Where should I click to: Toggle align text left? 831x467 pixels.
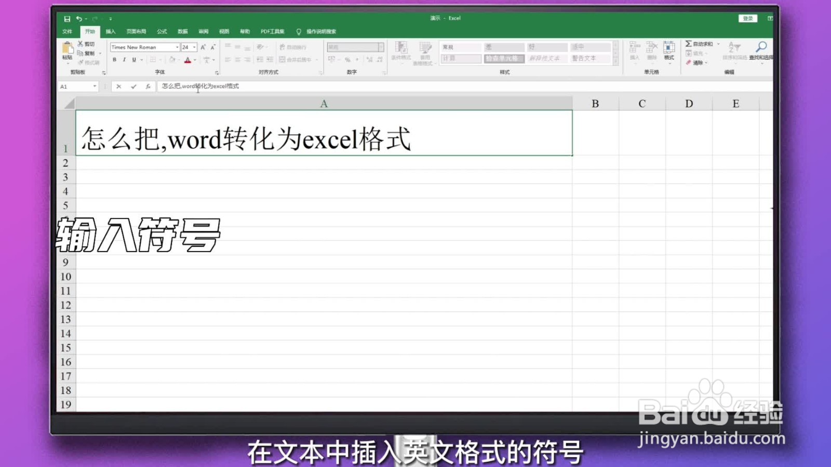(x=227, y=60)
